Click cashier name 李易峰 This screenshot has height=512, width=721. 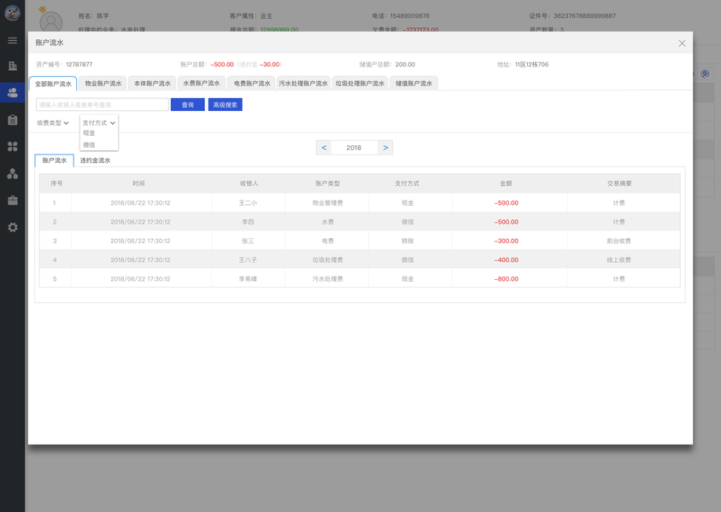point(248,279)
